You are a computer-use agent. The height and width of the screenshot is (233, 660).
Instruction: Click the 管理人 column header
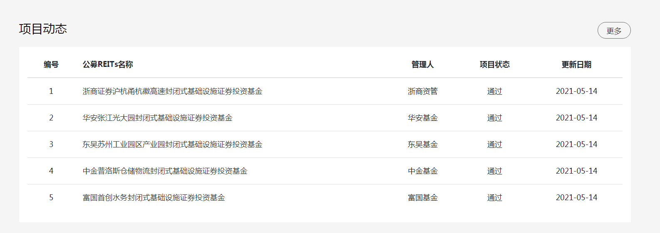(x=422, y=64)
